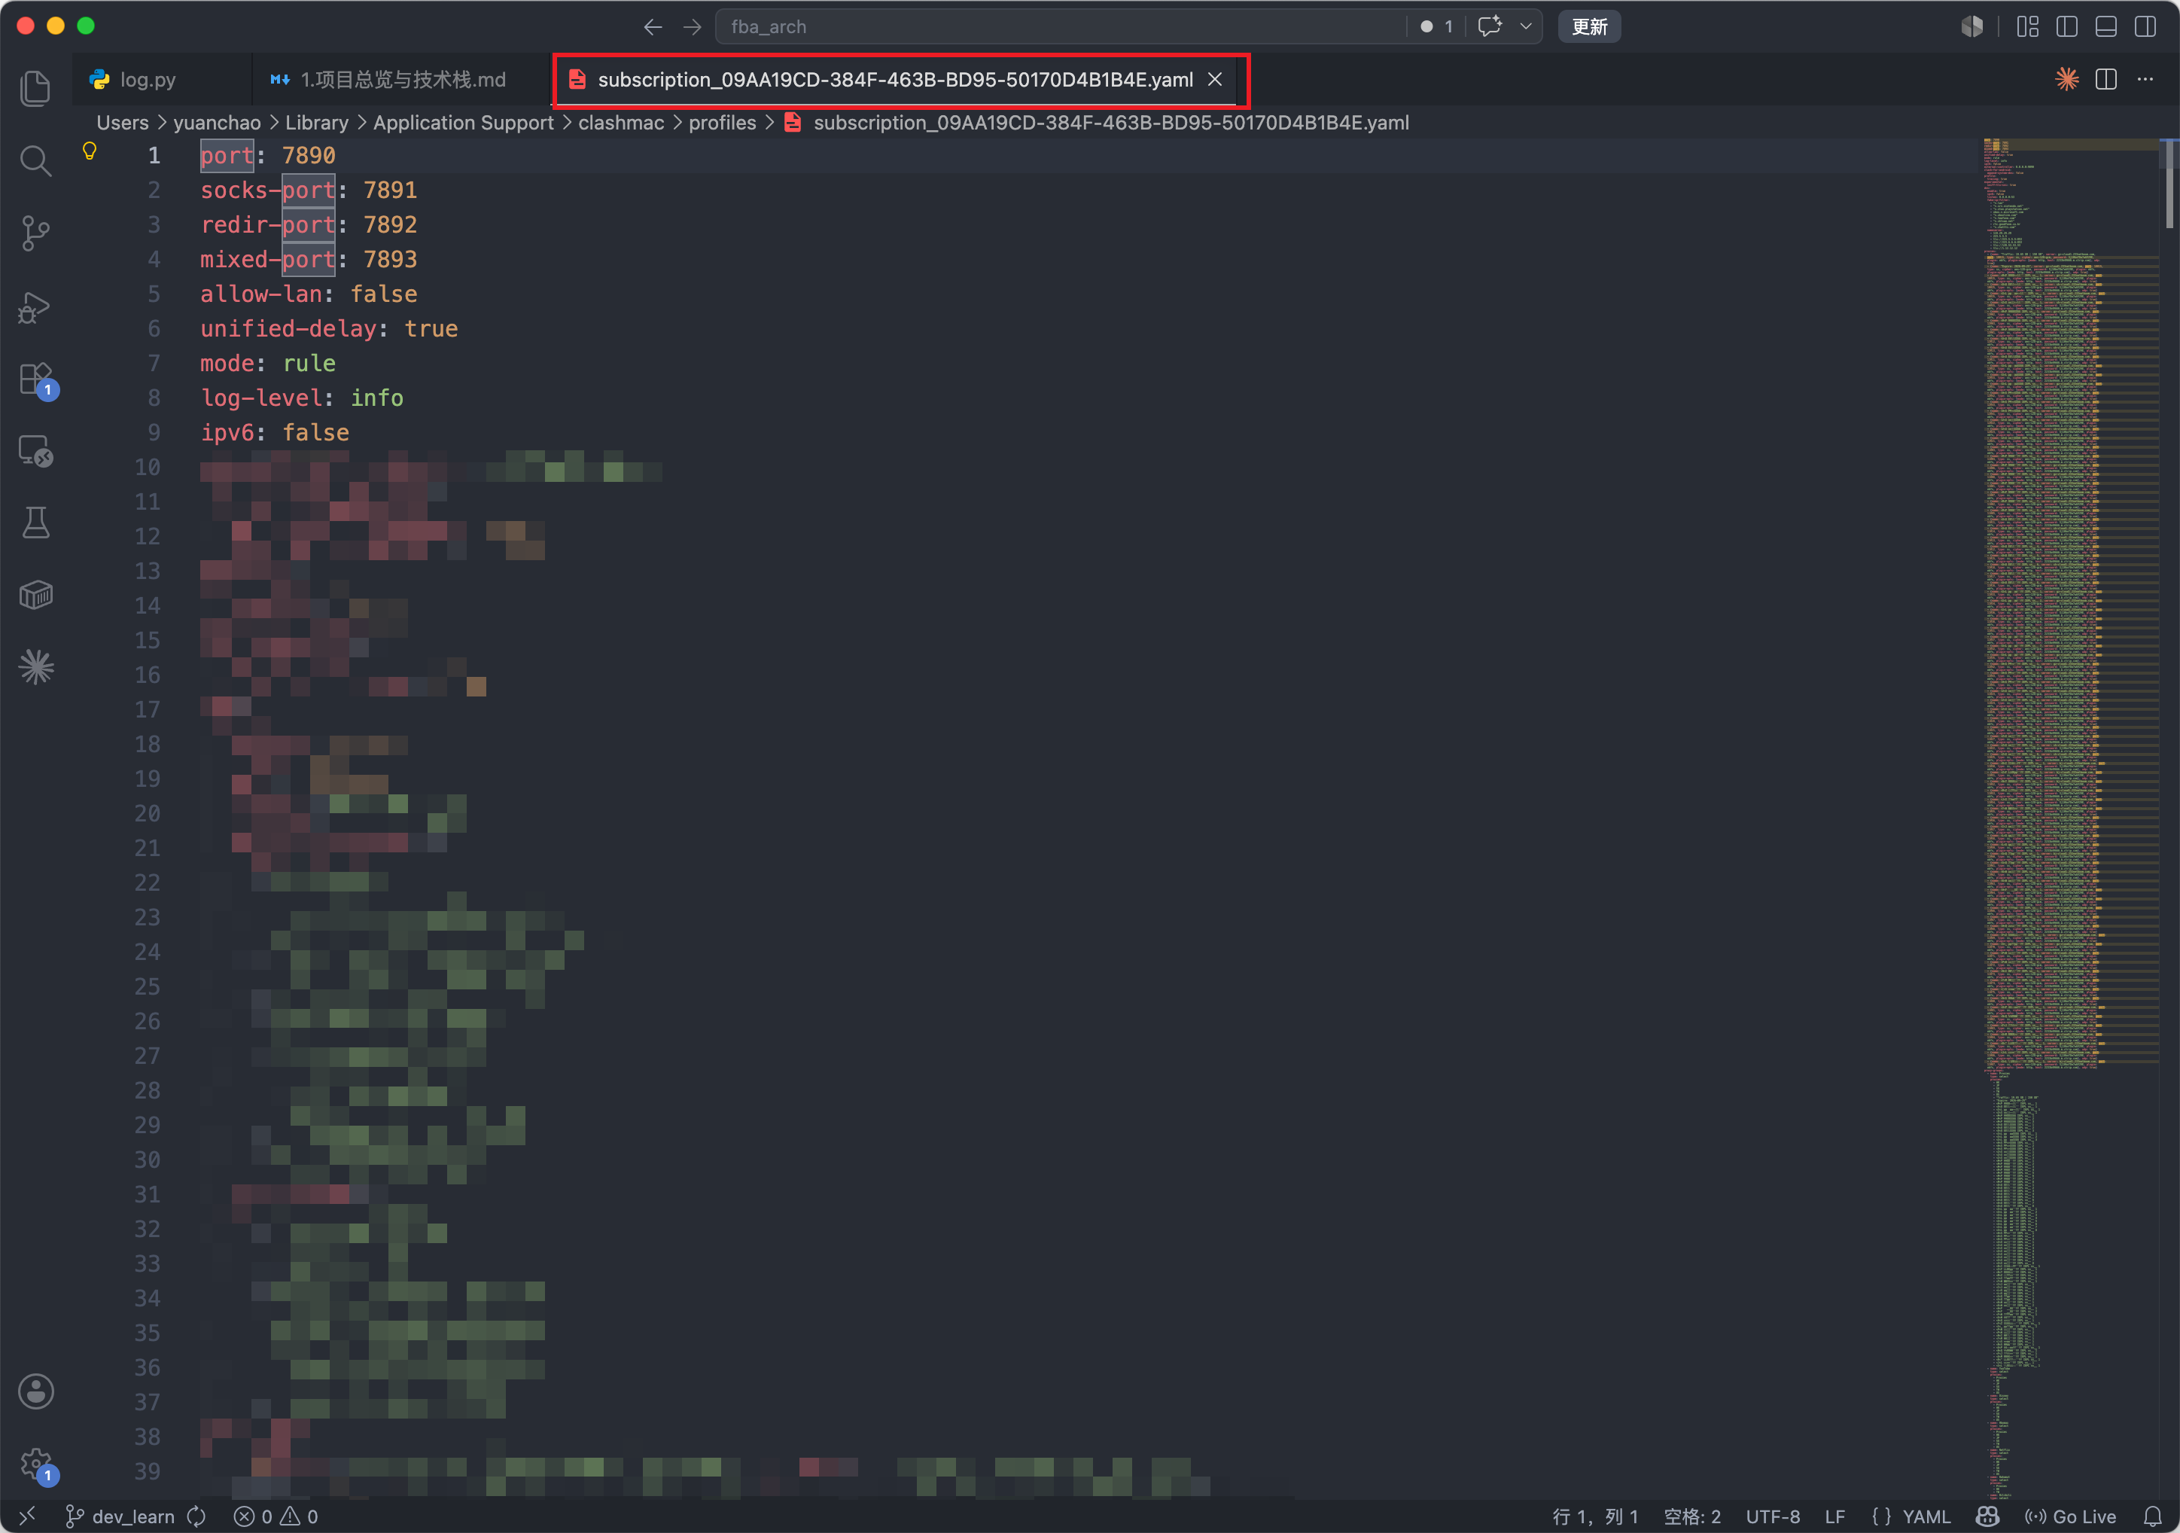Close the subscription yaml tab

(1214, 80)
